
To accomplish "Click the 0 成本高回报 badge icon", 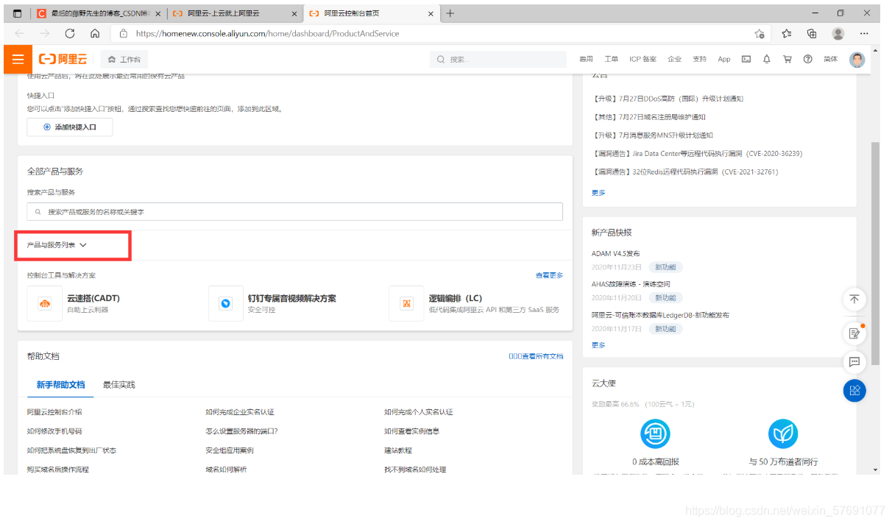I will coord(655,434).
